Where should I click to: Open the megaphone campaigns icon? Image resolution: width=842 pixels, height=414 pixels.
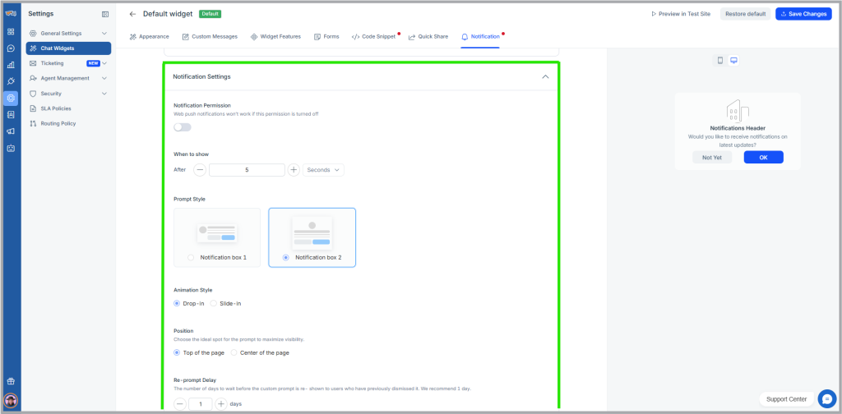11,131
